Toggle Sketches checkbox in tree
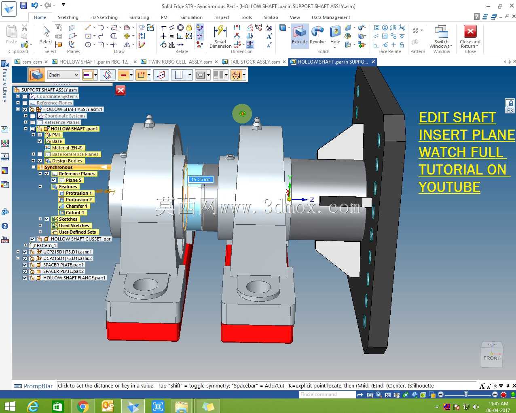Screen dimensions: 516x413 tap(47, 219)
